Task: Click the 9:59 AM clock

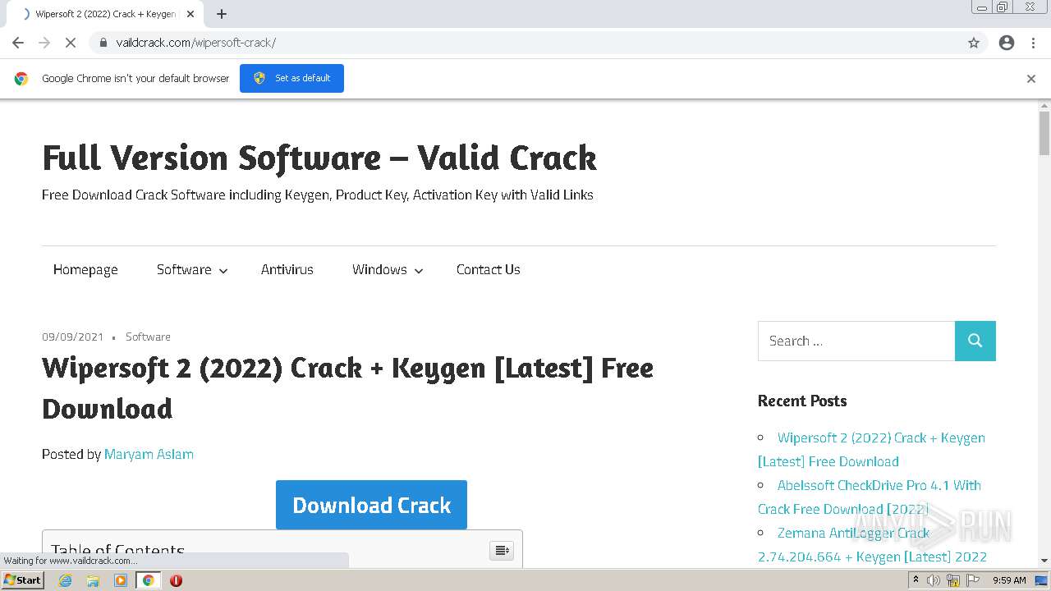Action: click(x=1009, y=580)
